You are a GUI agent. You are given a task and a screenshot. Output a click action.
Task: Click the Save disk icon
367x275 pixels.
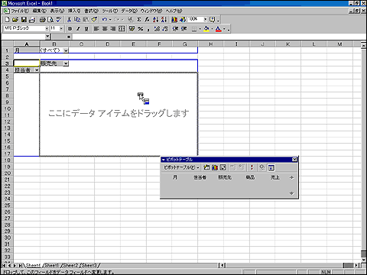24,20
